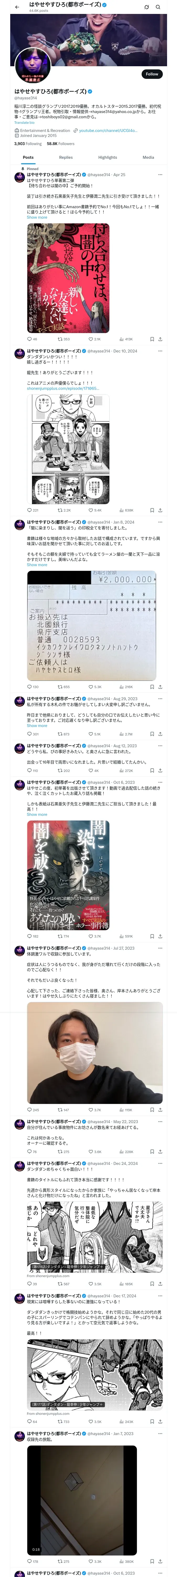Click Translate bio link
The width and height of the screenshot is (177, 1577).
click(24, 122)
